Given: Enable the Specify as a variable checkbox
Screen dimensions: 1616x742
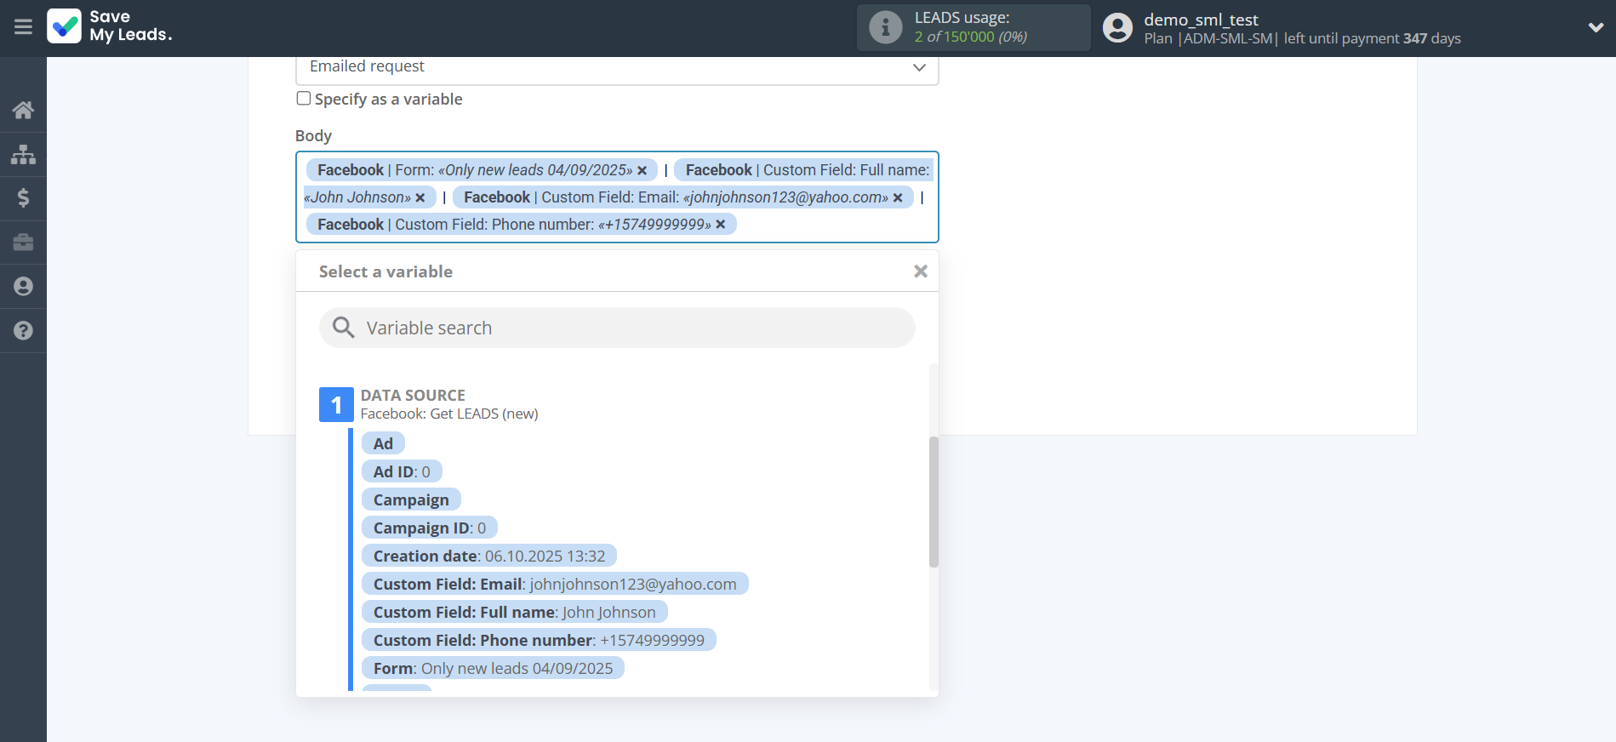Looking at the screenshot, I should (304, 99).
